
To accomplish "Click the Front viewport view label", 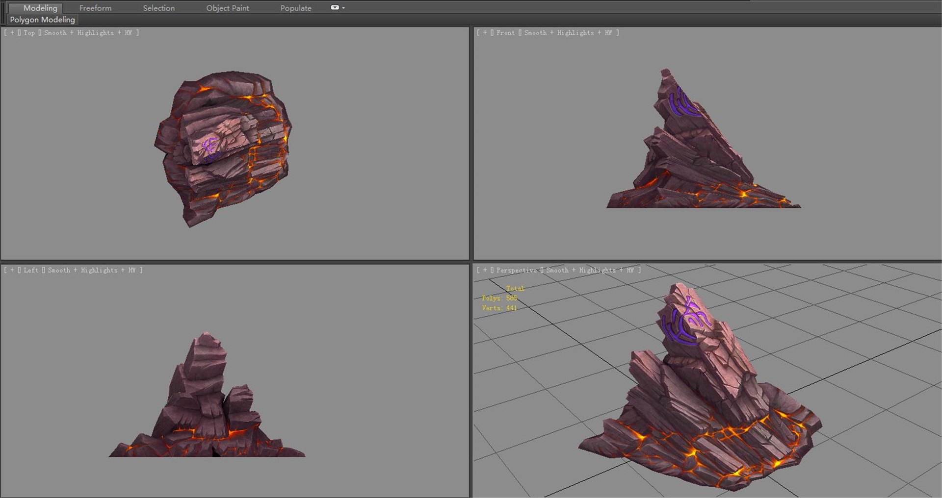I will [505, 33].
